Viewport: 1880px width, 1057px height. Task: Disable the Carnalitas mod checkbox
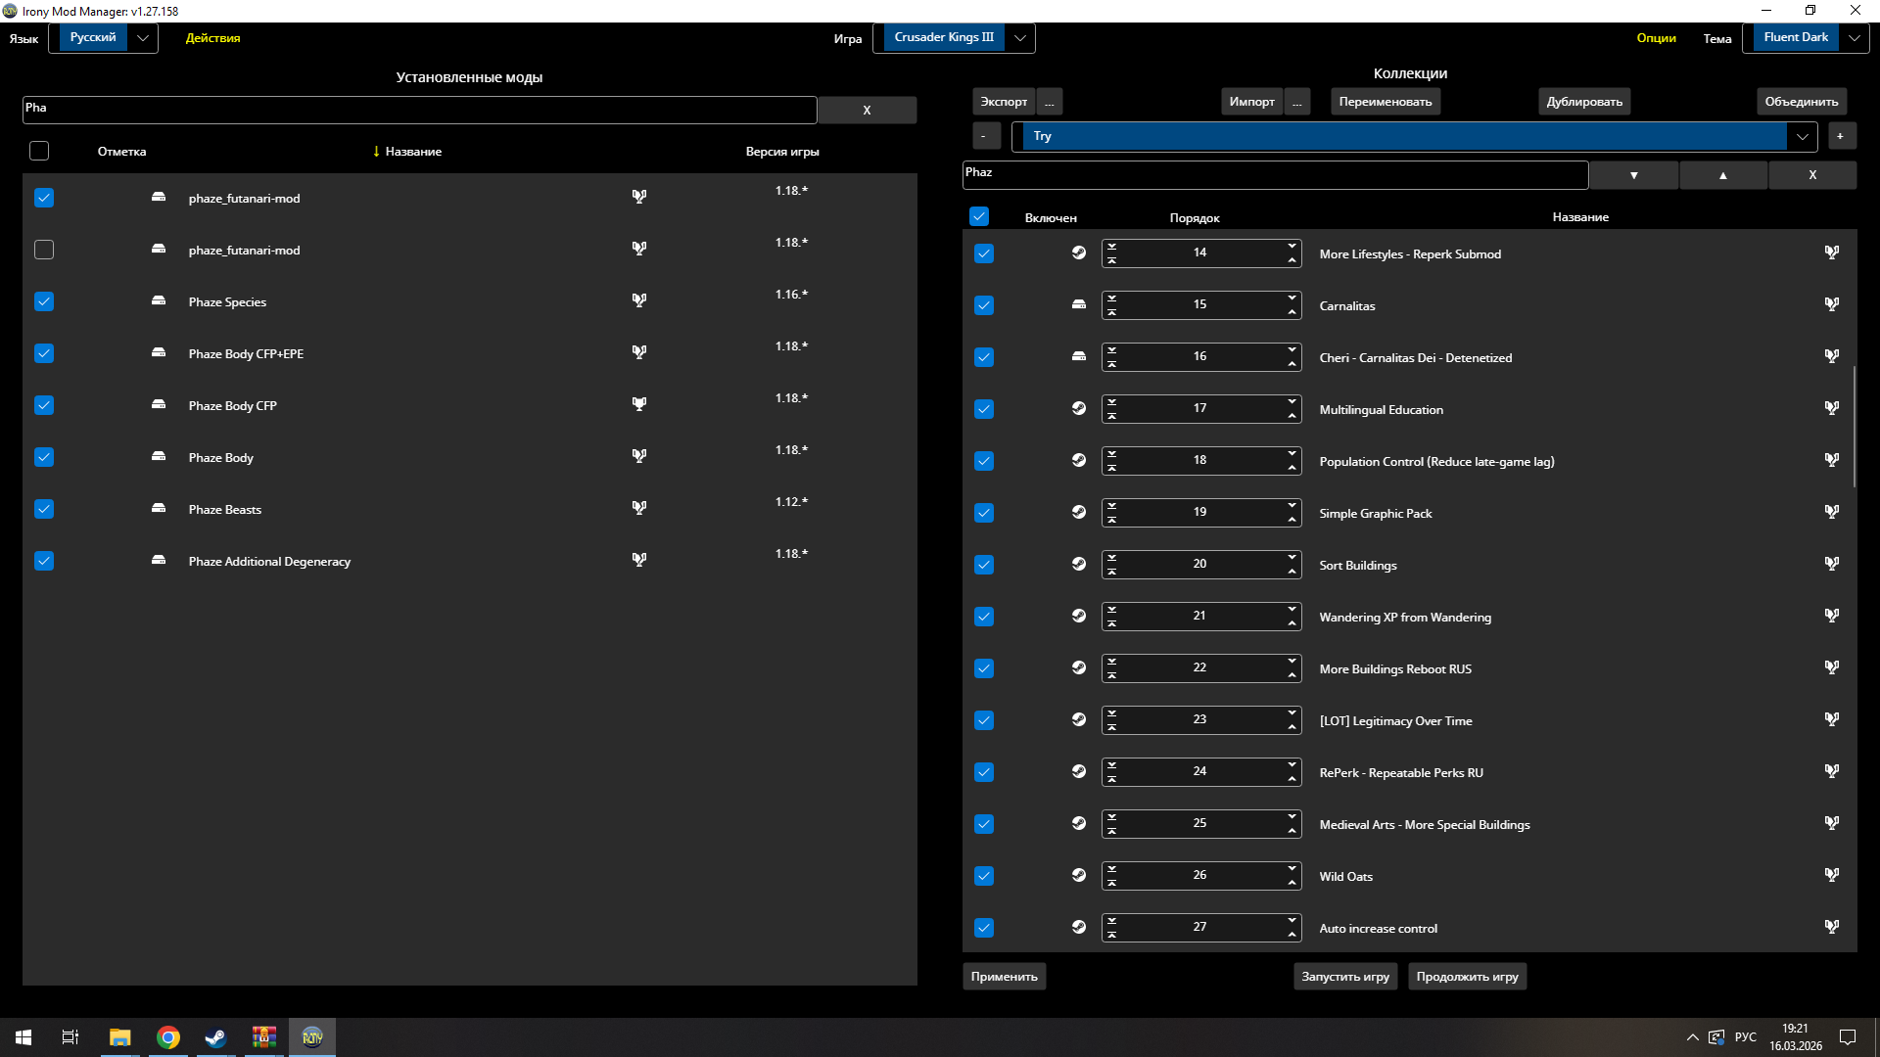pos(984,305)
